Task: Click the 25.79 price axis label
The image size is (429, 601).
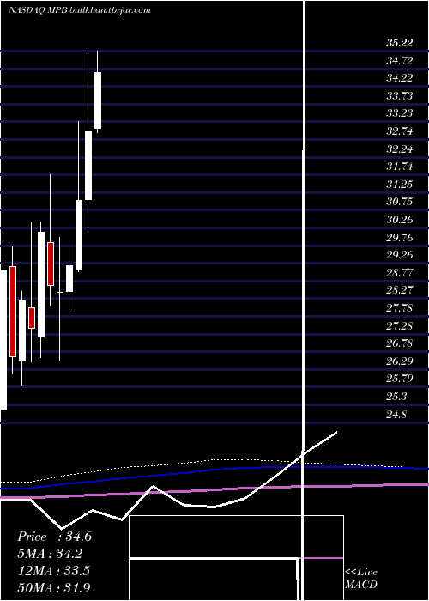Action: (x=399, y=379)
